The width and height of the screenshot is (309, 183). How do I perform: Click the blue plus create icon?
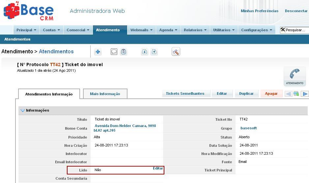(98, 52)
